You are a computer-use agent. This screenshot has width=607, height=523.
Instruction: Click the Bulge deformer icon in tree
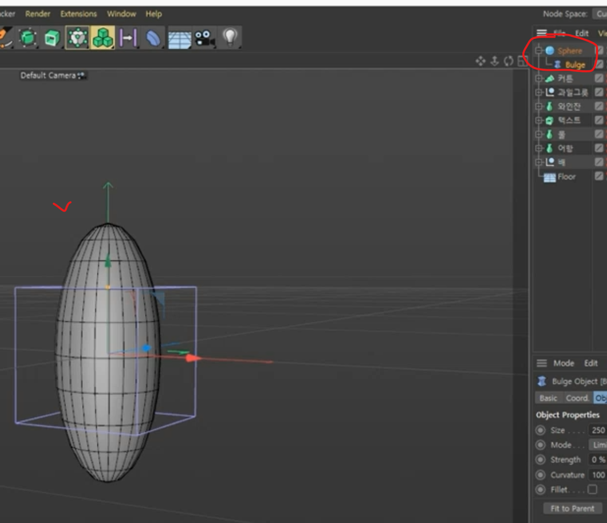tap(557, 64)
